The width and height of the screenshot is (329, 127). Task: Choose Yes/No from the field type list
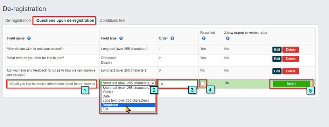tap(128, 92)
